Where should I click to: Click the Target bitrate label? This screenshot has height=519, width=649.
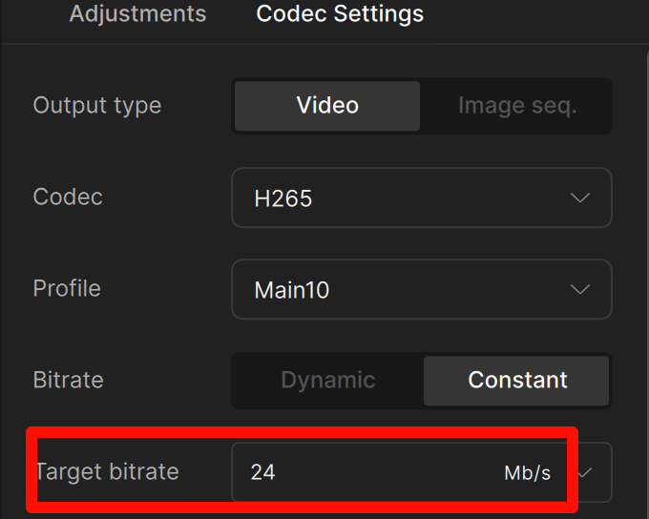point(107,471)
